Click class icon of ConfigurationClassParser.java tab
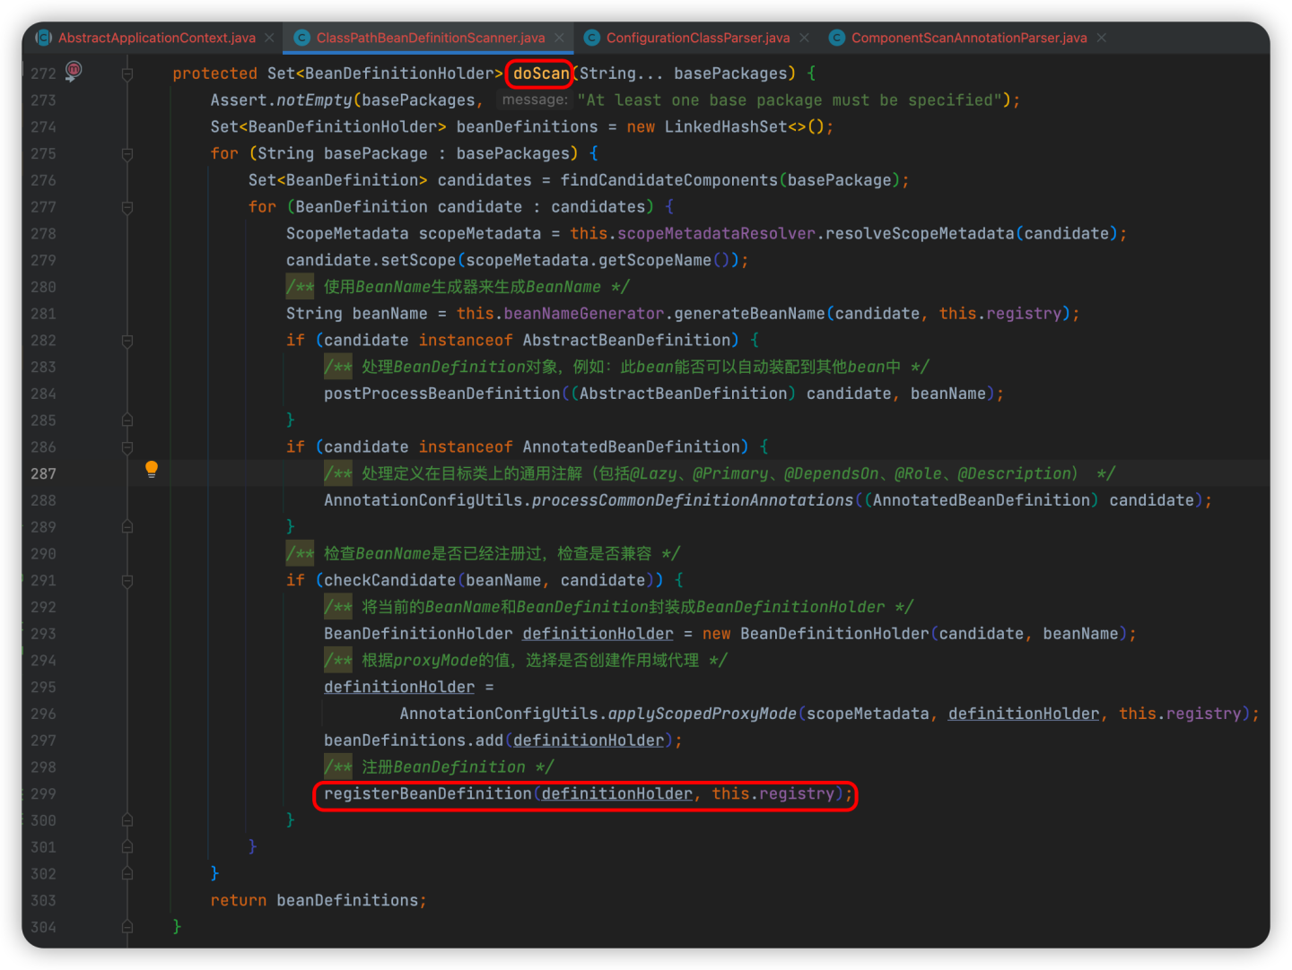Image resolution: width=1292 pixels, height=970 pixels. click(x=591, y=38)
